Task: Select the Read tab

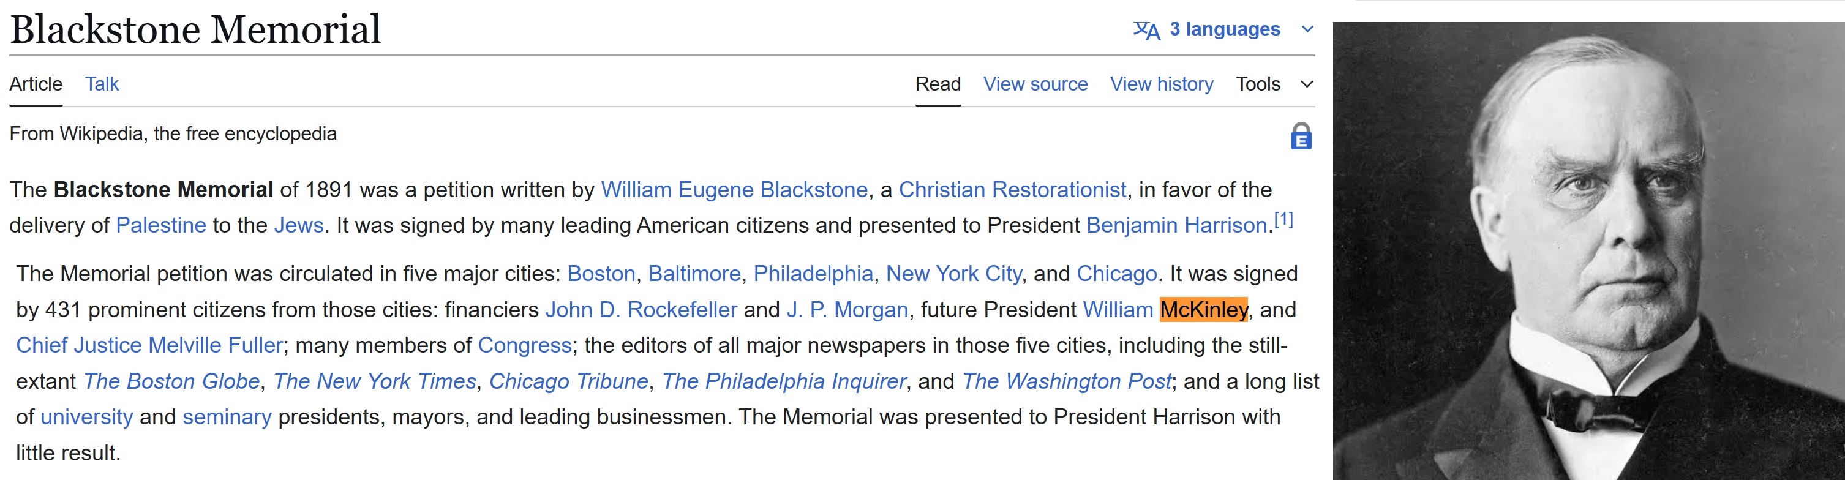Action: click(x=938, y=84)
